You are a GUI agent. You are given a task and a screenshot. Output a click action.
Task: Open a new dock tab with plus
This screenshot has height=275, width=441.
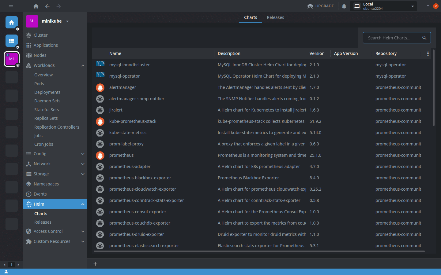95,264
